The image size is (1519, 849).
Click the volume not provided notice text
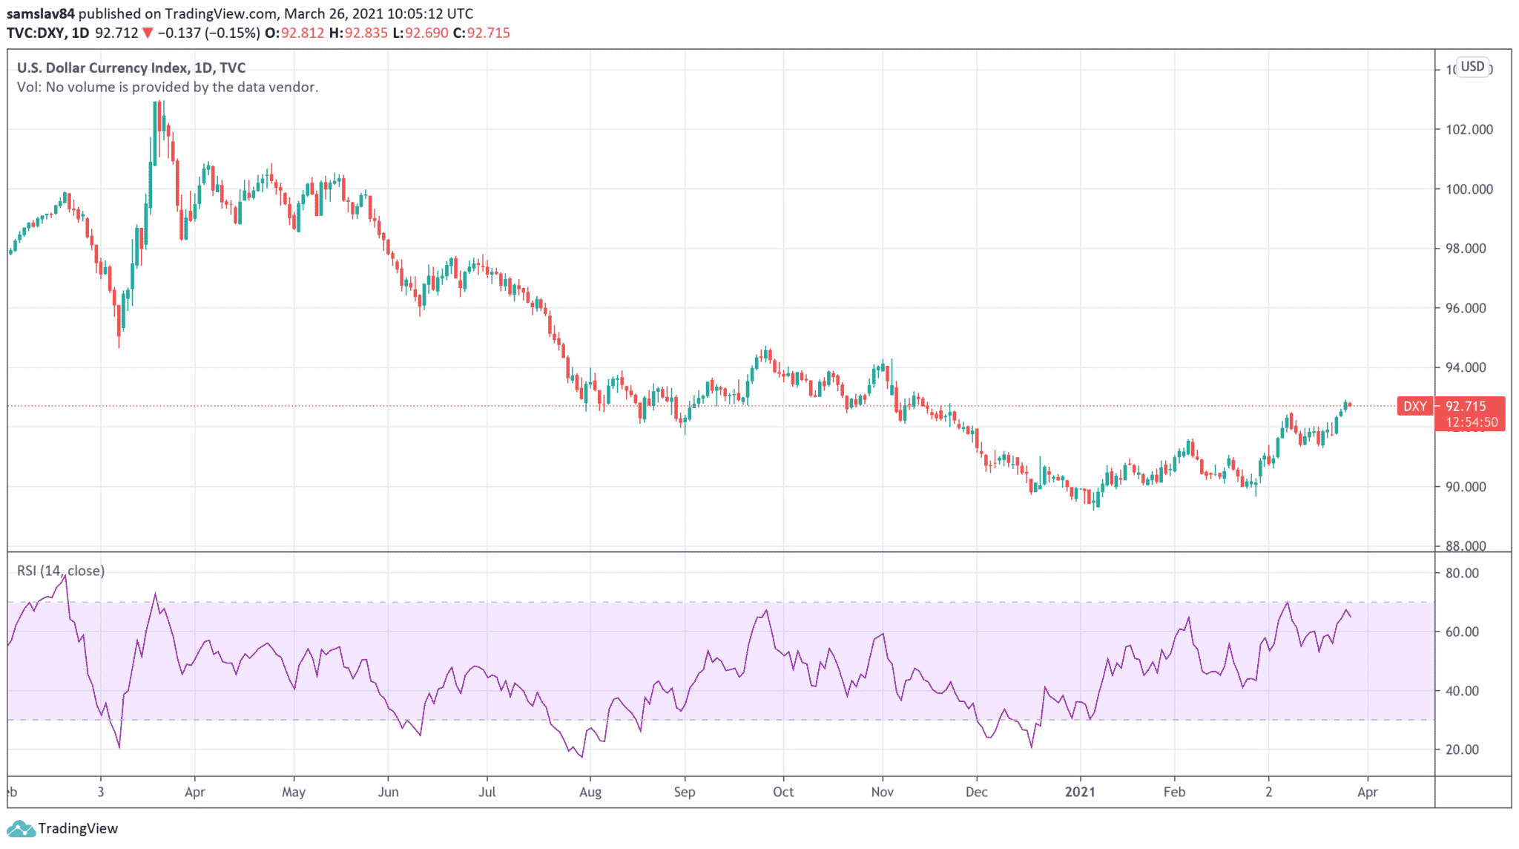click(168, 87)
